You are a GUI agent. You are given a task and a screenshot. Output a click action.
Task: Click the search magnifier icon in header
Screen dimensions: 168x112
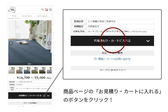click(x=42, y=9)
